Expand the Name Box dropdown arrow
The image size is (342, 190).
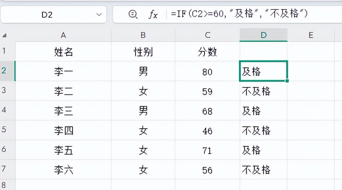tap(99, 15)
